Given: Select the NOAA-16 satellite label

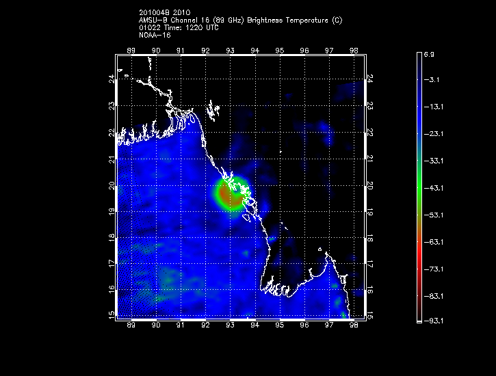Looking at the screenshot, I should [x=155, y=35].
